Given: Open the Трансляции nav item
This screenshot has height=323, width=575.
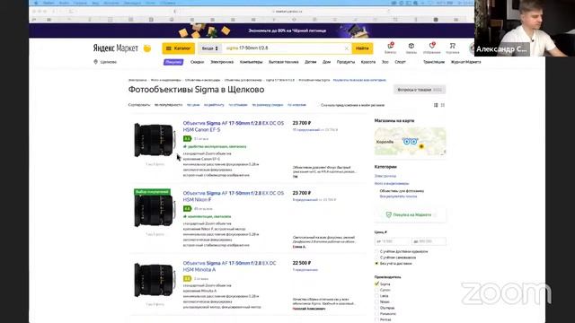Looking at the screenshot, I should pos(434,62).
